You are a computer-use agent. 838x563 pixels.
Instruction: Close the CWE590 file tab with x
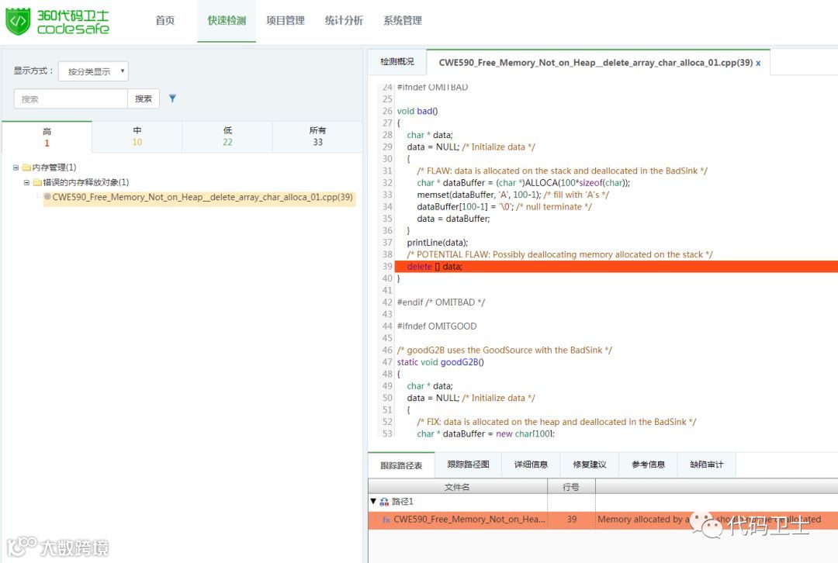click(x=758, y=63)
